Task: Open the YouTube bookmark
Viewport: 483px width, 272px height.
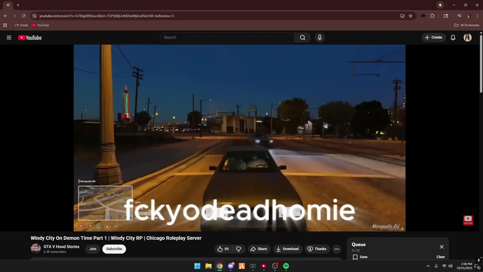Action: 40,25
